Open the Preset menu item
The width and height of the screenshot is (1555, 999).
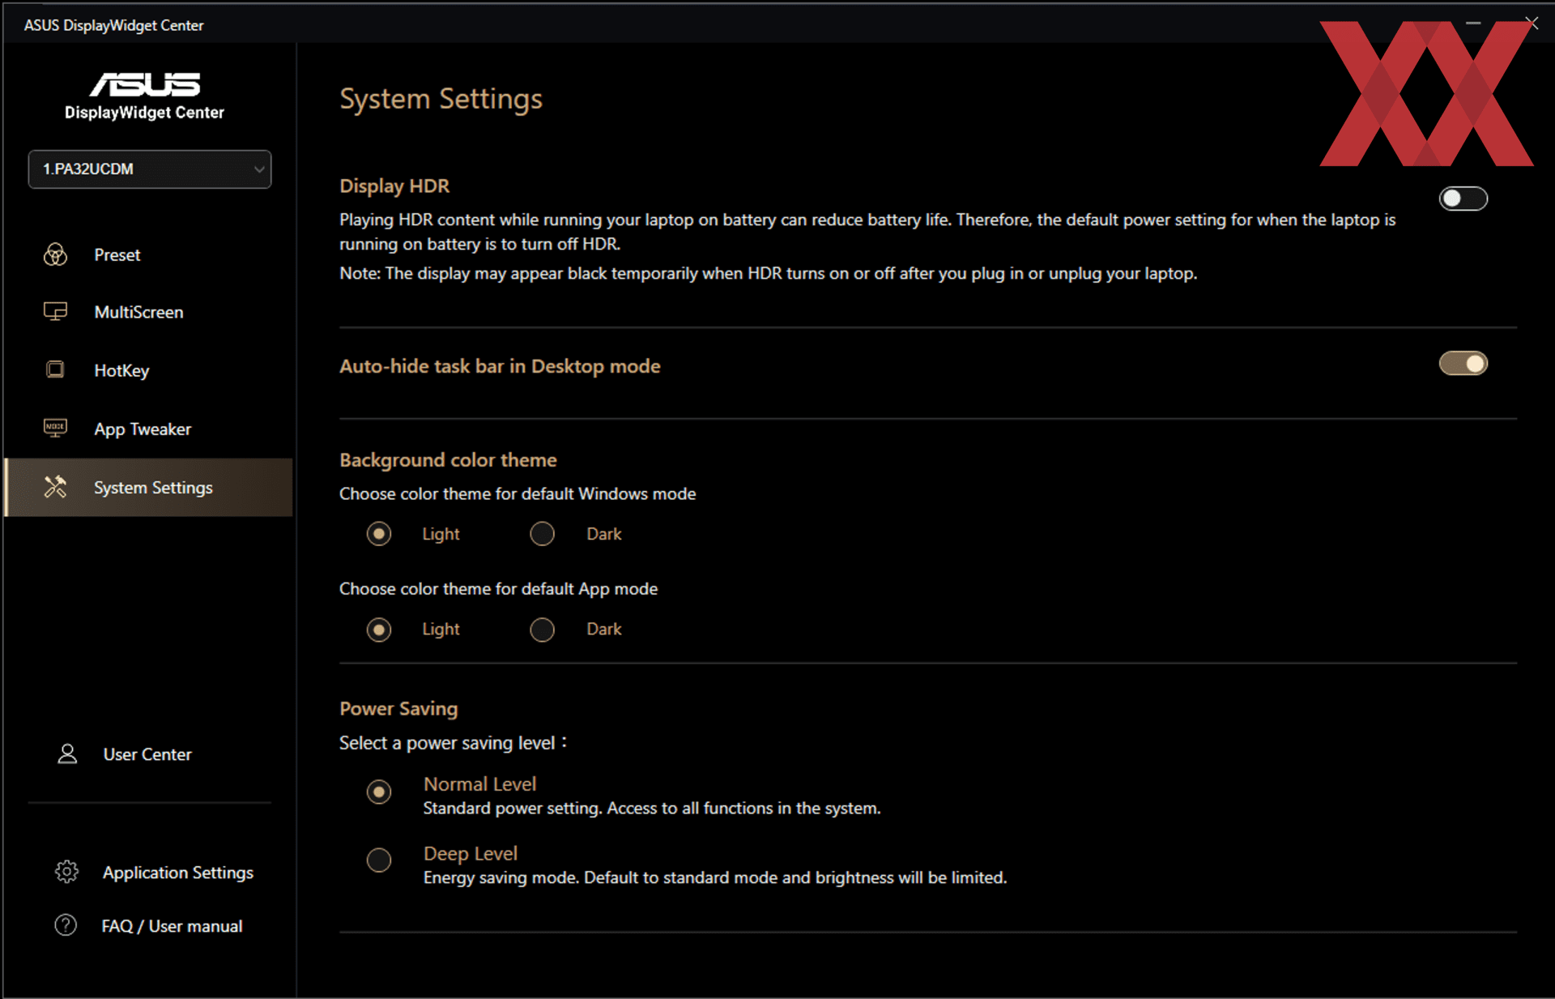pyautogui.click(x=117, y=255)
